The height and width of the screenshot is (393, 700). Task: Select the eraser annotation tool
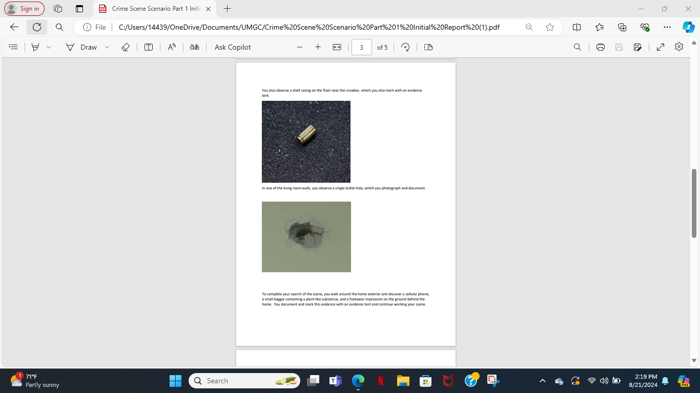(x=125, y=47)
